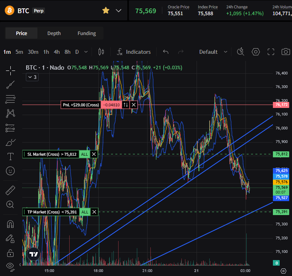Open the forecasting and measurement tools
Image resolution: width=292 pixels, height=276 pixels.
10,128
